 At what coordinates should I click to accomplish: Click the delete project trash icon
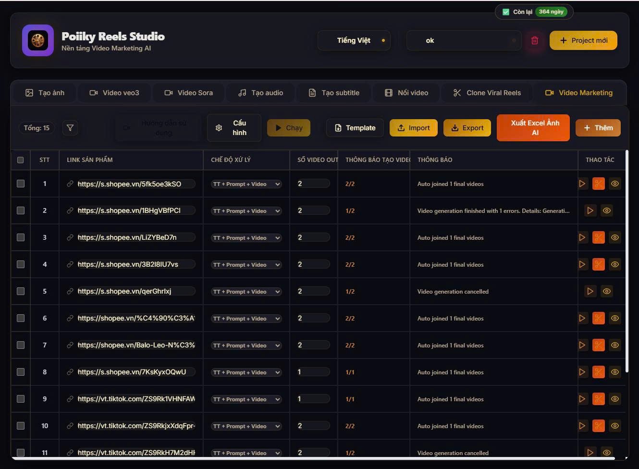[535, 40]
